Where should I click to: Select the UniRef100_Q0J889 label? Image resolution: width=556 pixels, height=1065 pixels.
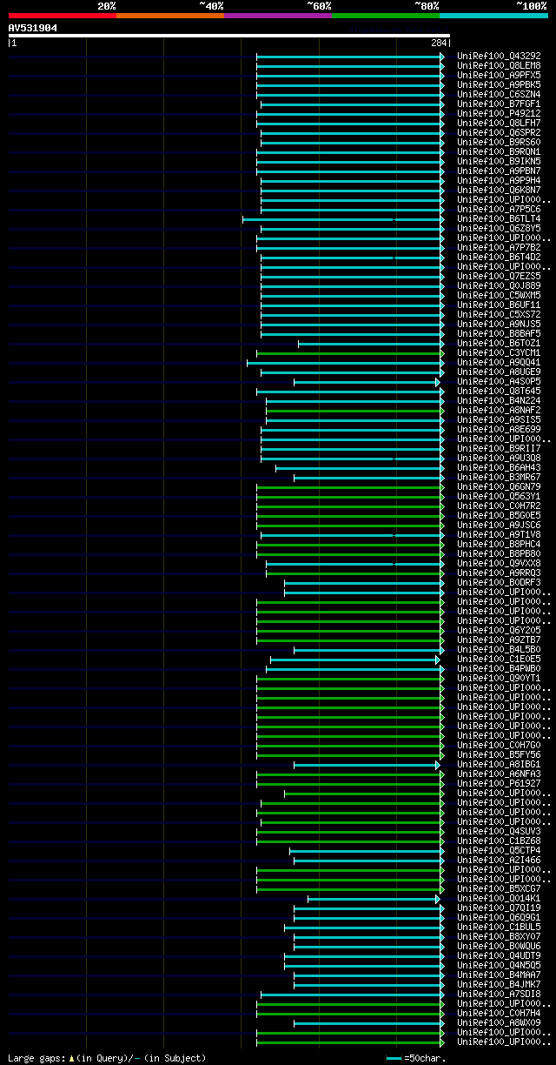pos(499,285)
